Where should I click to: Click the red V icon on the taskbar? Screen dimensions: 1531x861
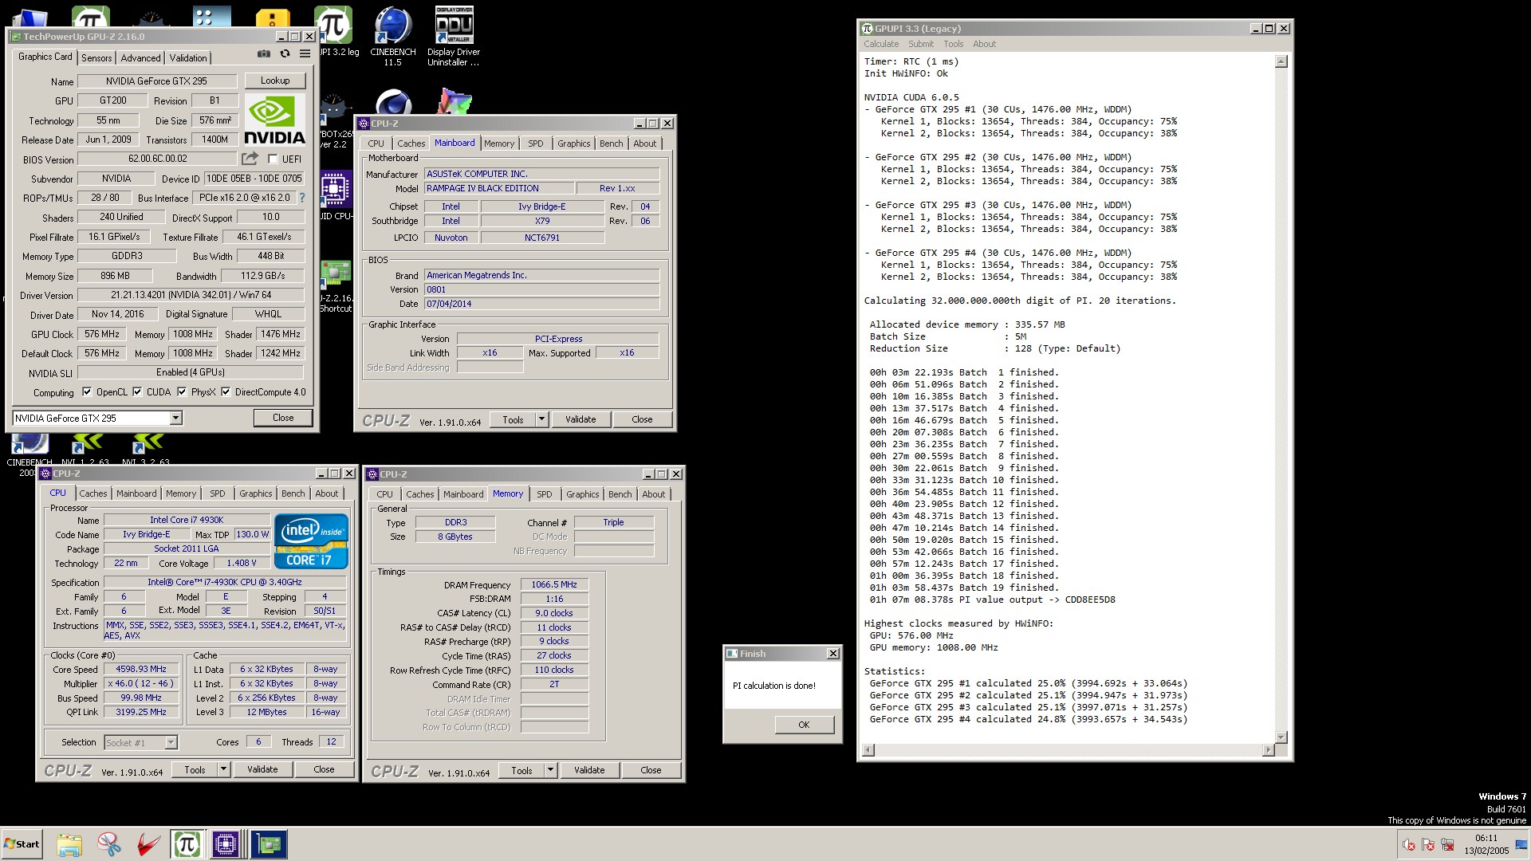pos(148,844)
